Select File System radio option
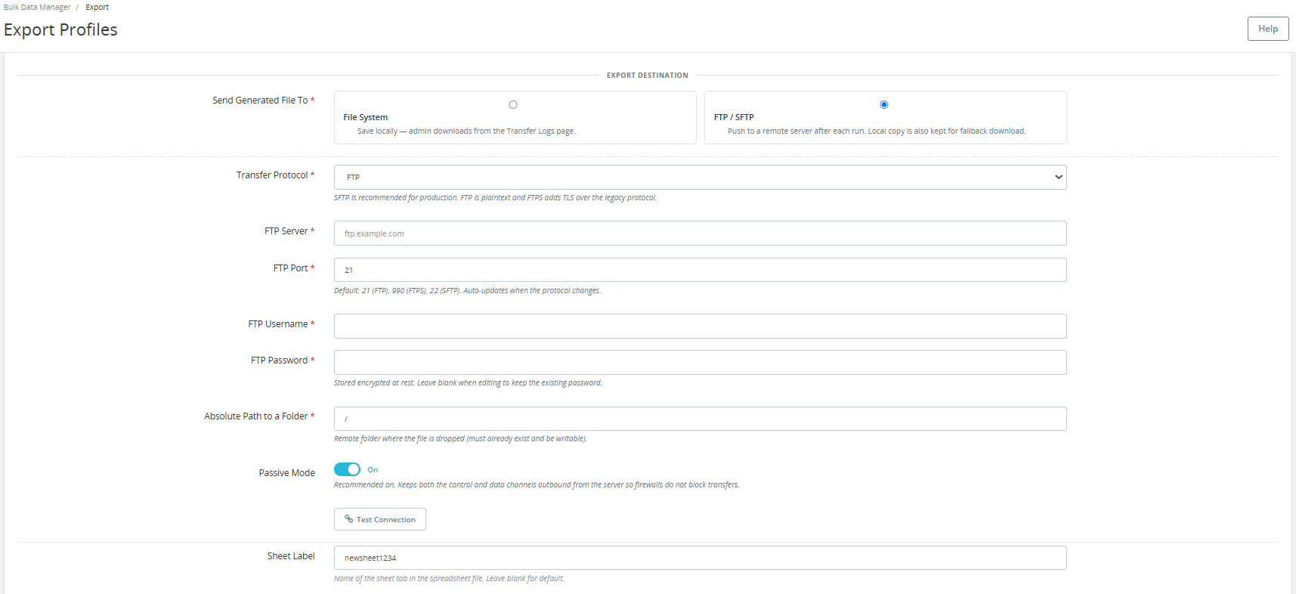Image resolution: width=1296 pixels, height=594 pixels. [x=513, y=104]
